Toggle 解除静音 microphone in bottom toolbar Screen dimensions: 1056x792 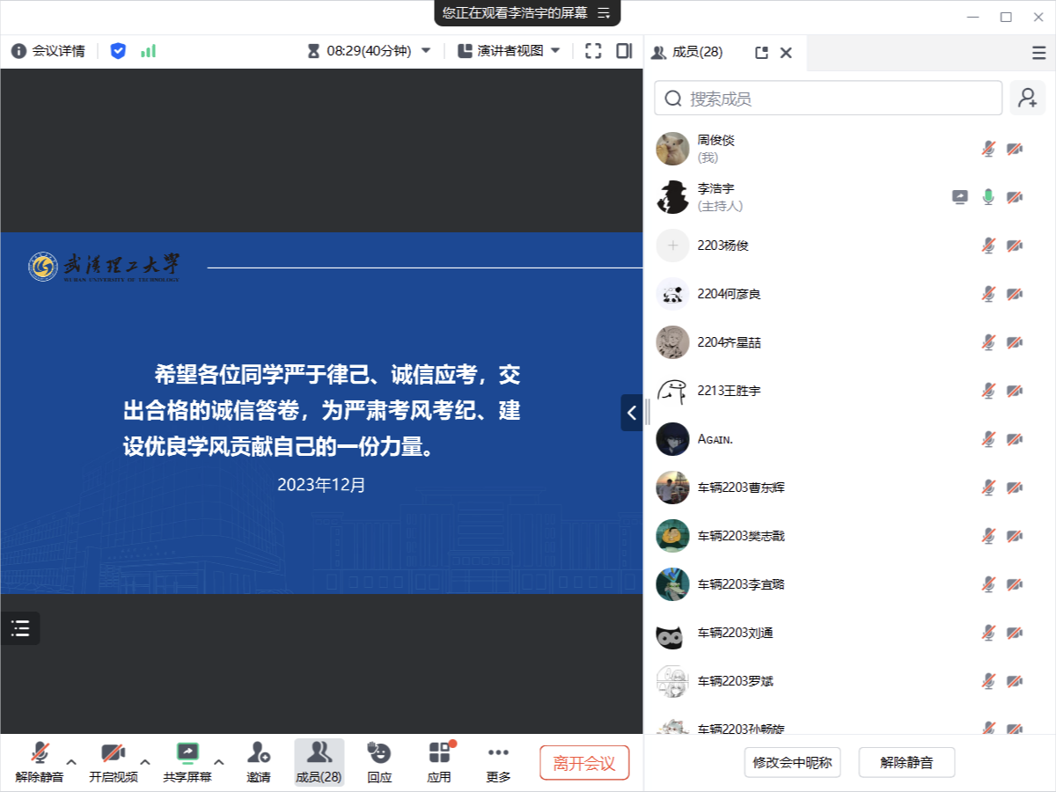(x=39, y=761)
